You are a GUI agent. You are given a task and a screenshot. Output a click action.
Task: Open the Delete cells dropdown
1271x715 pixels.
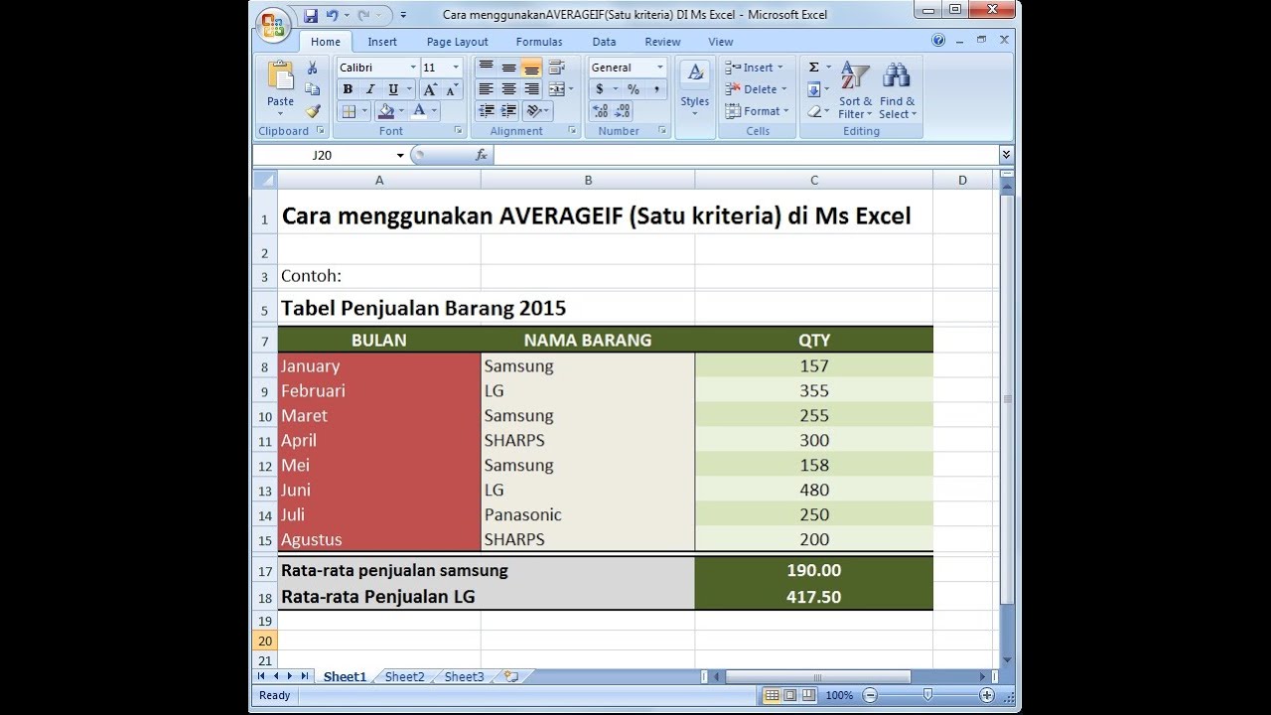755,89
